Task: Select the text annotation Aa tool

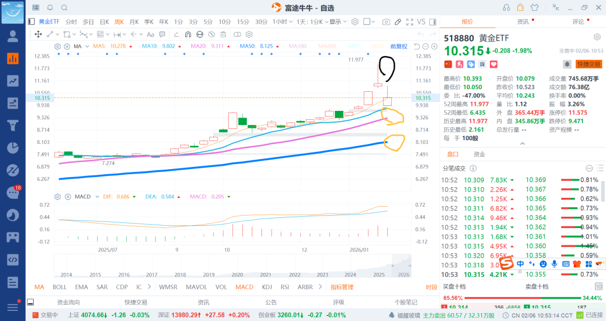Action: click(x=151, y=34)
